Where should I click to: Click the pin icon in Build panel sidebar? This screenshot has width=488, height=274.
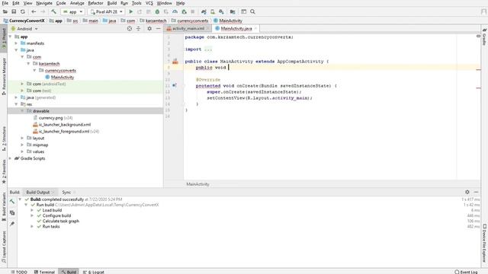pyautogui.click(x=12, y=224)
